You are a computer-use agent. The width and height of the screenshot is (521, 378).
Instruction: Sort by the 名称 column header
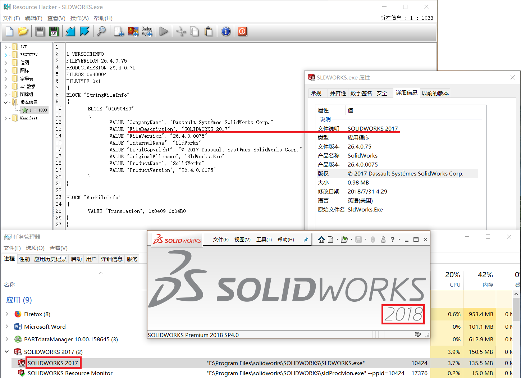click(x=9, y=284)
